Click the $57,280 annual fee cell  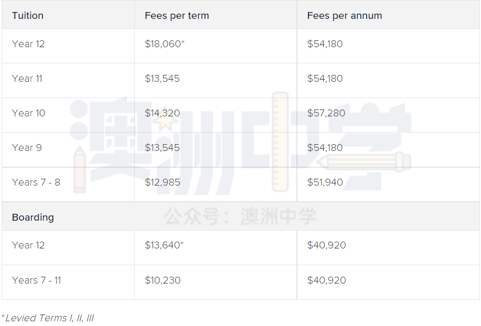click(326, 113)
